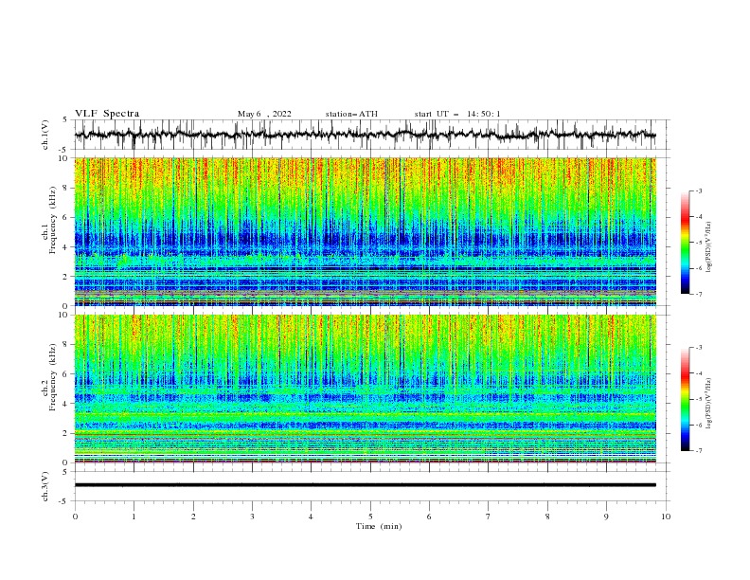Image resolution: width=750 pixels, height=580 pixels.
Task: Click the time axis tick label "9"
Action: pos(606,517)
